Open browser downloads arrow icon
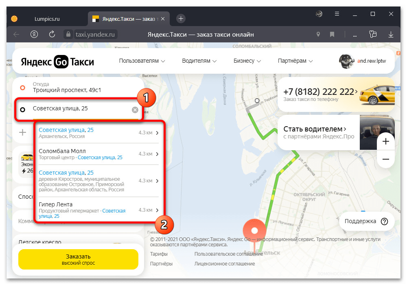The image size is (407, 285). coord(391,34)
